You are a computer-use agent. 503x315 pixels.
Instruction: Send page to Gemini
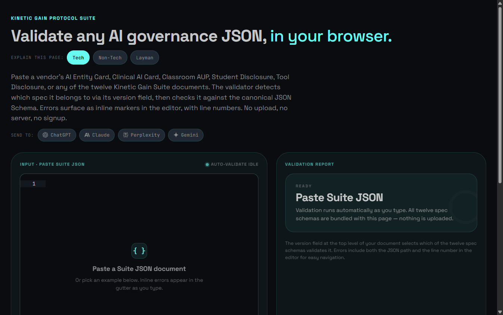tap(186, 135)
